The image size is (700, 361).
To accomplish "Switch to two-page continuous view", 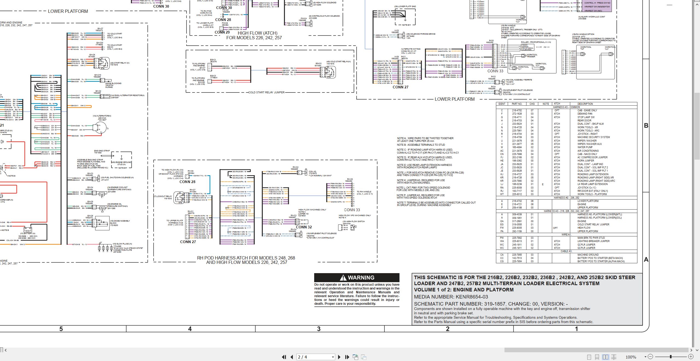I will (614, 357).
